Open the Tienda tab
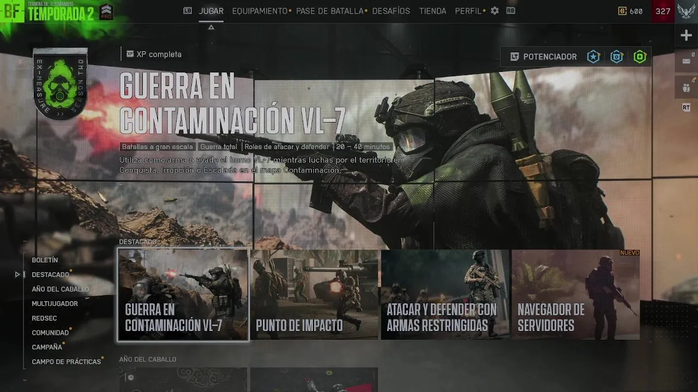This screenshot has height=392, width=698. [432, 11]
